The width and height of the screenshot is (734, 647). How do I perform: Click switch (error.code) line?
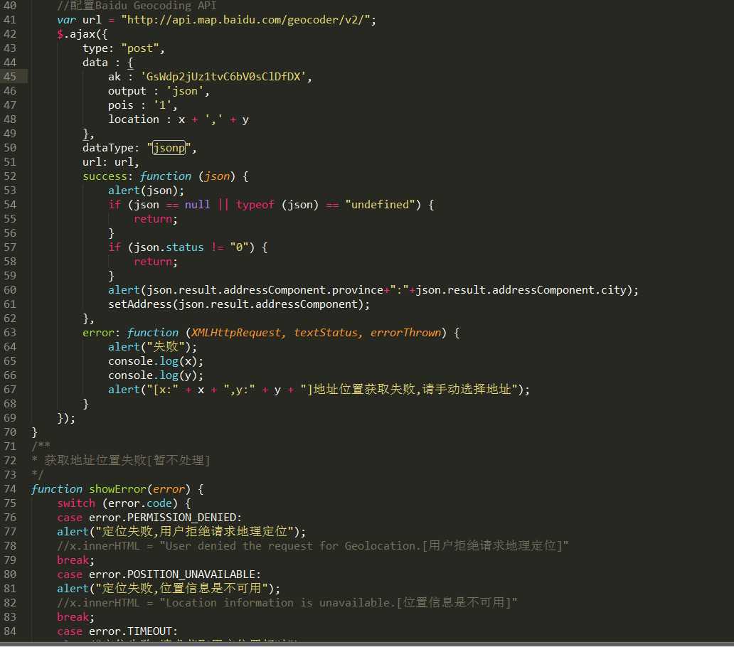pyautogui.click(x=124, y=503)
